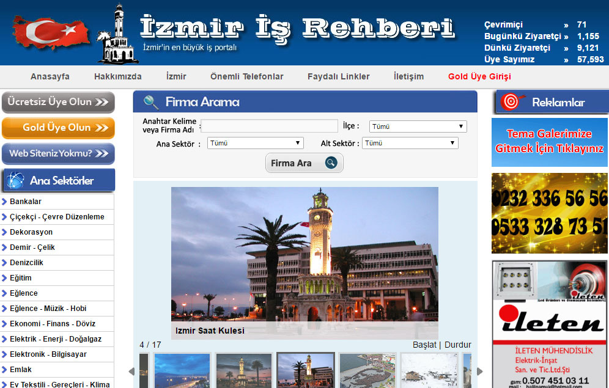The height and width of the screenshot is (388, 609).
Task: Select the aerial square thumbnail
Action: [x=367, y=370]
